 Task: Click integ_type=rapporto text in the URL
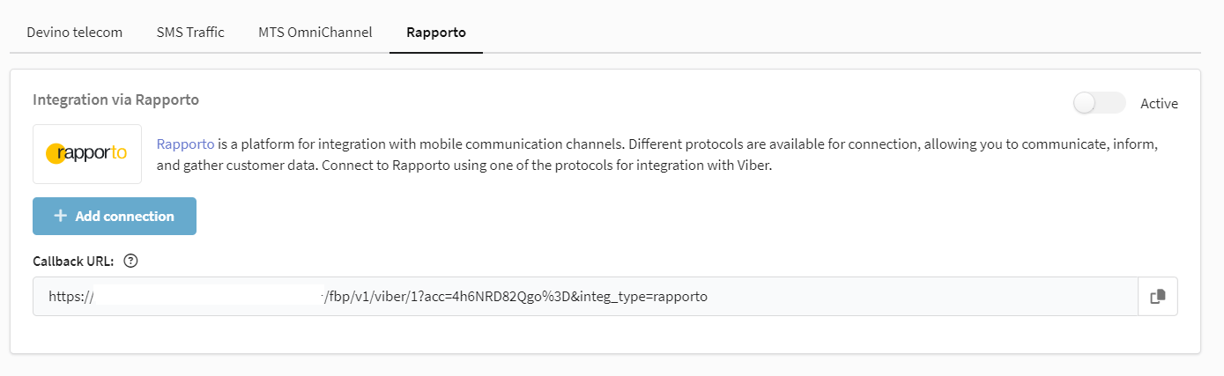pos(649,297)
